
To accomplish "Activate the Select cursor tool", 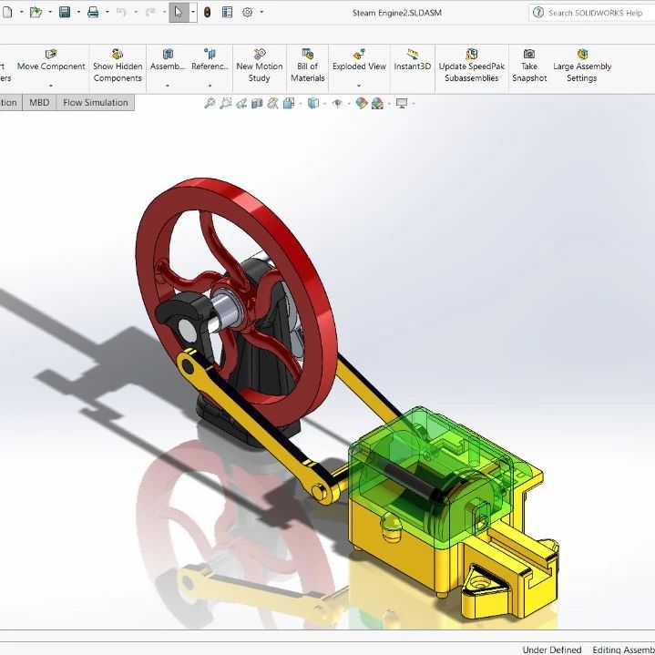I will tap(179, 12).
